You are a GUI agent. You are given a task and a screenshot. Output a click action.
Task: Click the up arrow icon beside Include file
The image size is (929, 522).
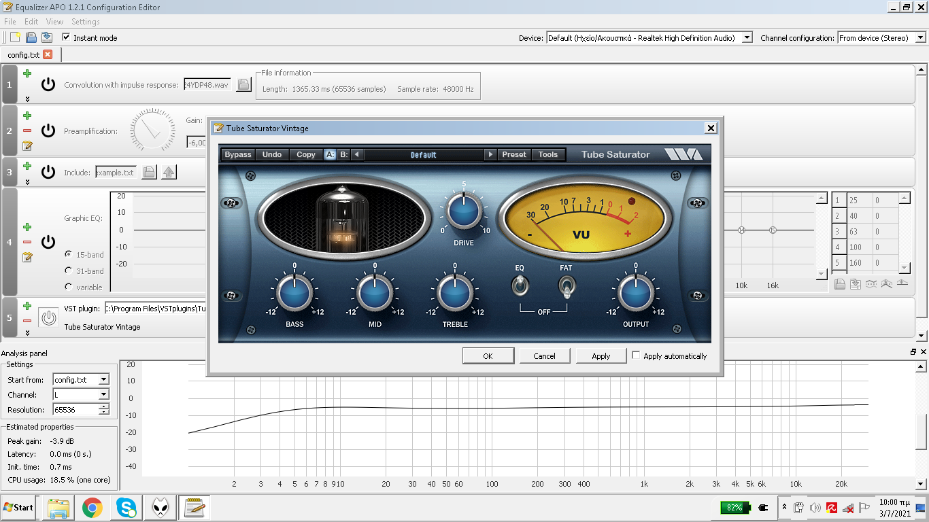click(x=169, y=173)
